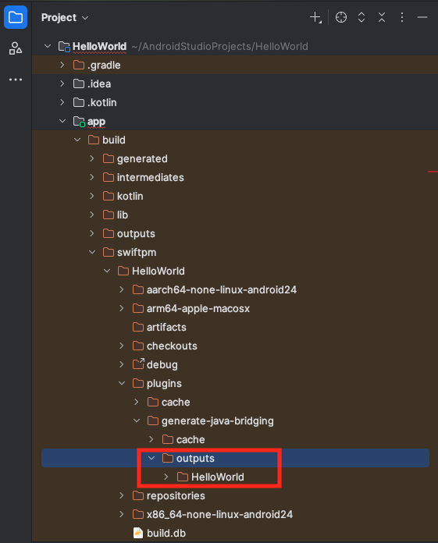Expand the repositories folder
Screen dimensions: 438x543
(x=122, y=495)
